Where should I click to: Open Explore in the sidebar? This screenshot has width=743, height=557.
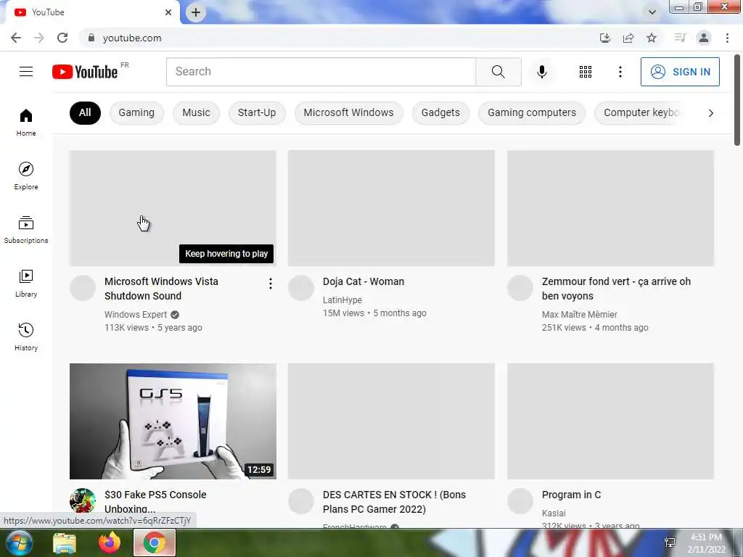26,176
